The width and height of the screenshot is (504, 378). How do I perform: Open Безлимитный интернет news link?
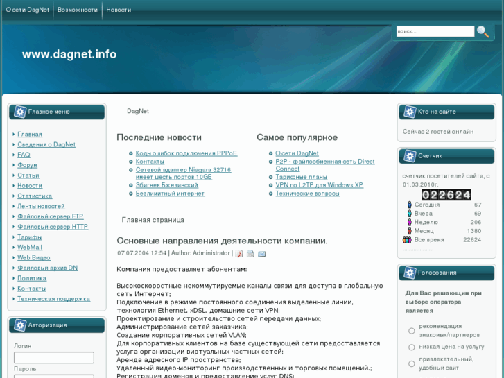(170, 194)
